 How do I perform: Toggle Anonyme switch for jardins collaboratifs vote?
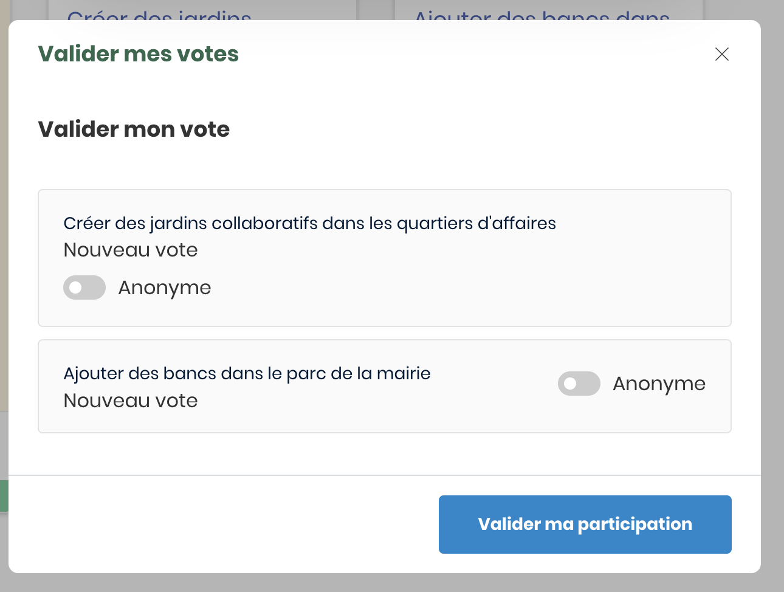click(x=84, y=287)
